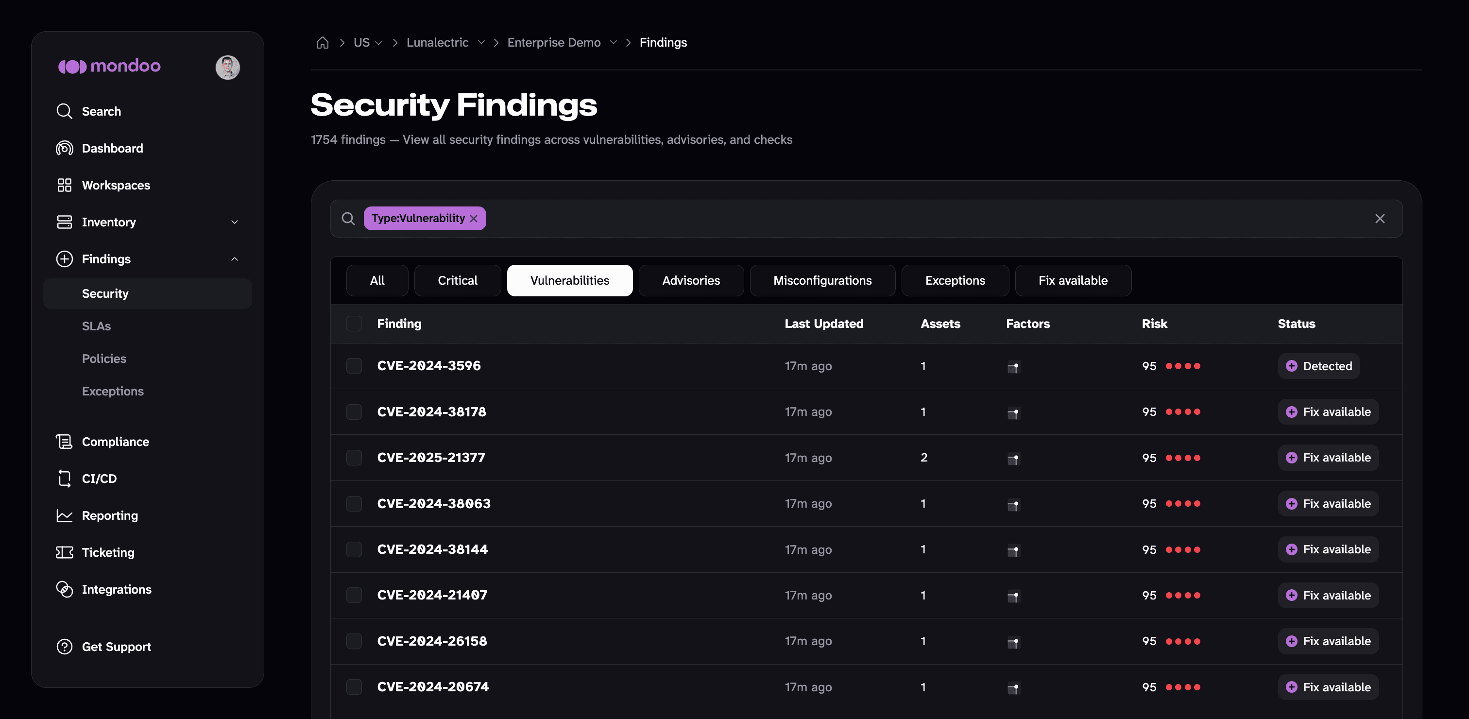Toggle the select-all checkbox in table header

tap(354, 324)
